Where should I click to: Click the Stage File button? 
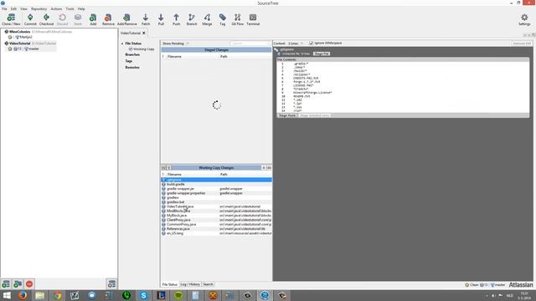click(x=322, y=54)
